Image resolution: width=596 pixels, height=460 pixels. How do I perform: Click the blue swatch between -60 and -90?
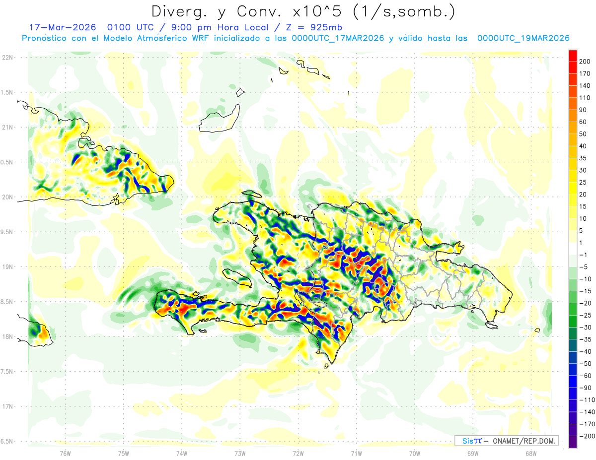tap(573, 382)
